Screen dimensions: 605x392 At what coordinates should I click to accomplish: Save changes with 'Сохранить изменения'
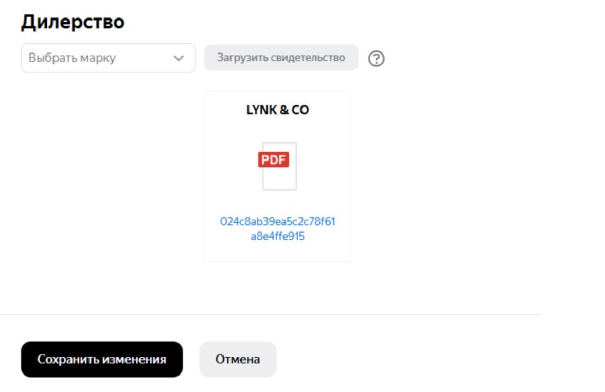point(102,359)
